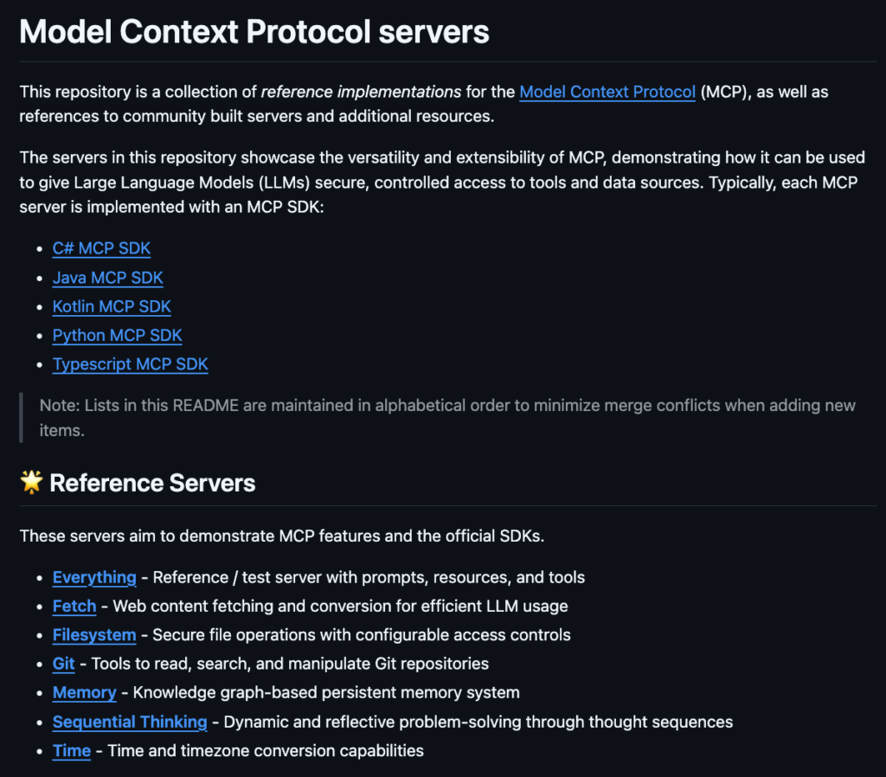The height and width of the screenshot is (777, 886).
Task: Open the Fetch server link
Action: coord(74,607)
